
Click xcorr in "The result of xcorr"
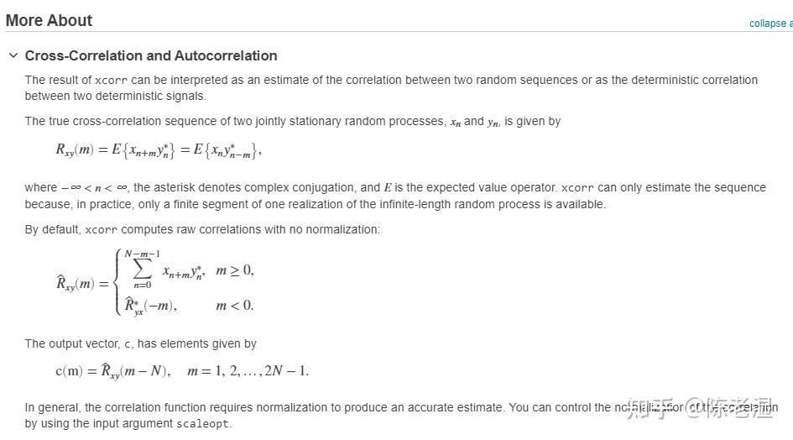(x=110, y=81)
